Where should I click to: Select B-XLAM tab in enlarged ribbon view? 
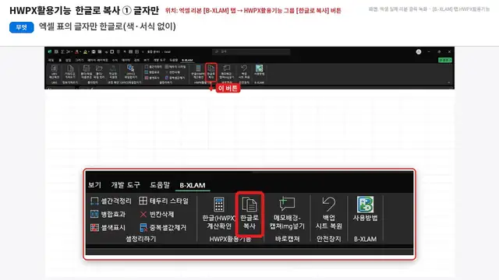pos(193,185)
